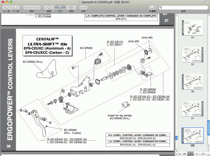Screen dimensions: 210x156
Task: Click sidebar scrollbar up arrow
Action: [209, 147]
